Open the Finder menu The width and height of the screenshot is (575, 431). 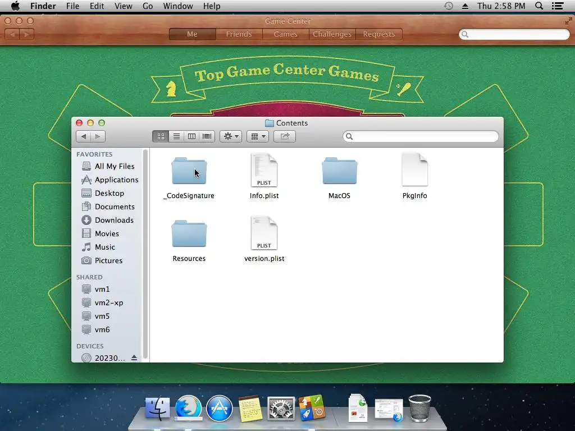coord(43,6)
